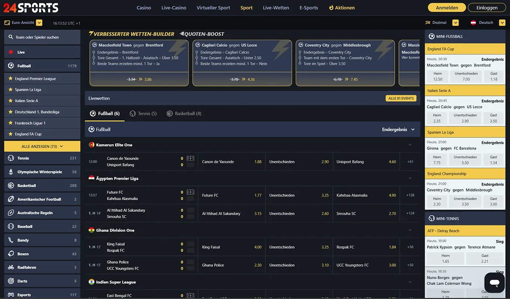
Task: Bet on Canon de Yaounde at 1.88
Action: [232, 162]
